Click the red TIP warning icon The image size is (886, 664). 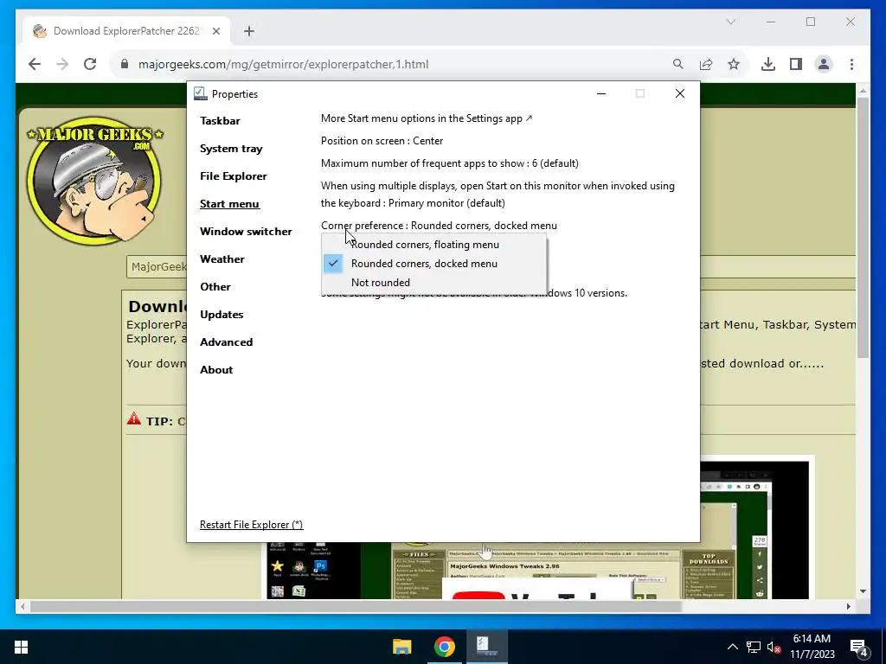pos(134,418)
